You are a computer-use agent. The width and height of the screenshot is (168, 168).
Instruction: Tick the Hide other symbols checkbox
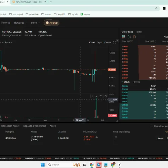pos(152,126)
